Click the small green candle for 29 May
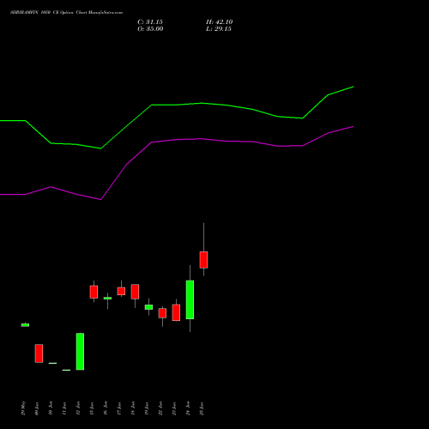429x429 pixels. tap(25, 325)
